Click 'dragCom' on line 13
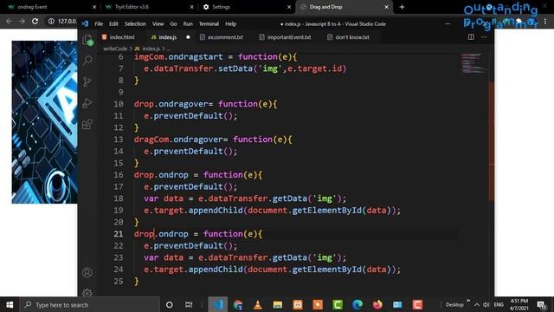The height and width of the screenshot is (312, 554). click(x=151, y=140)
